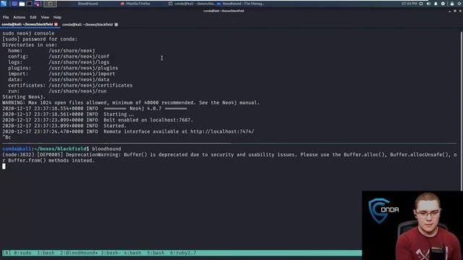
Task: Open the notifications bell icon
Action: [436, 4]
